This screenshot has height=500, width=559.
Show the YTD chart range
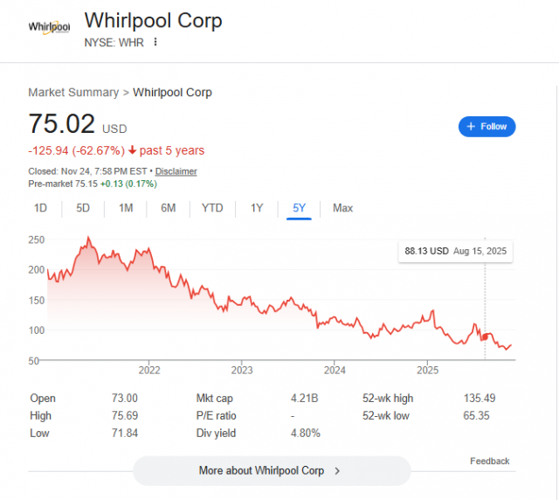[212, 208]
